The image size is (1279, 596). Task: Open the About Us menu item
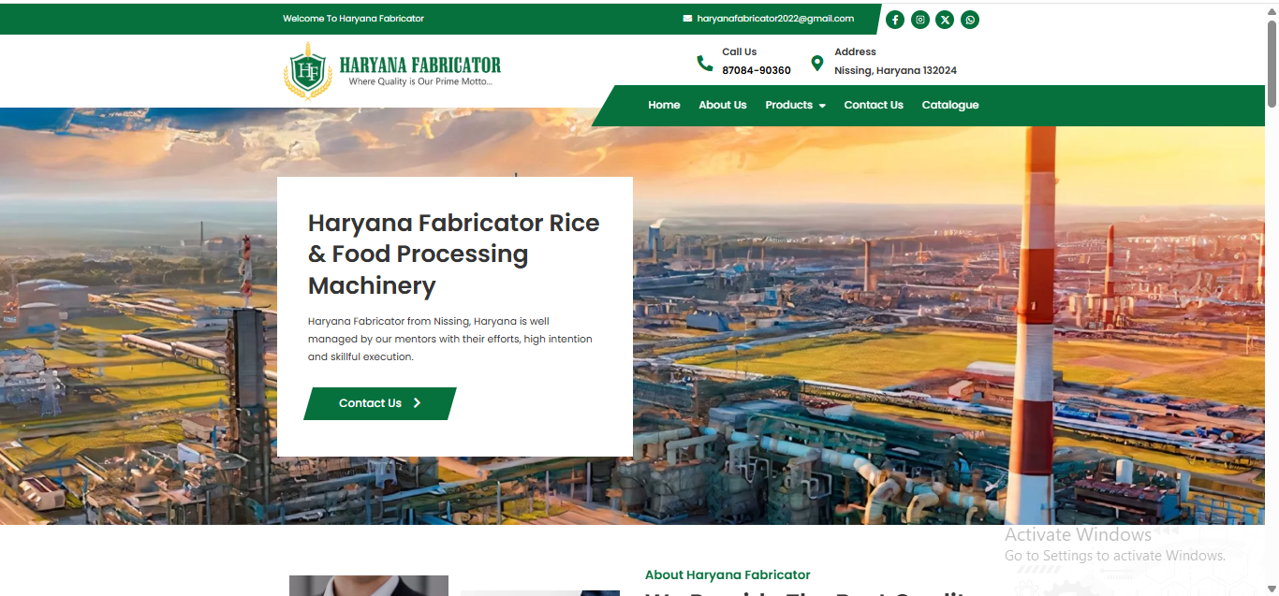723,105
